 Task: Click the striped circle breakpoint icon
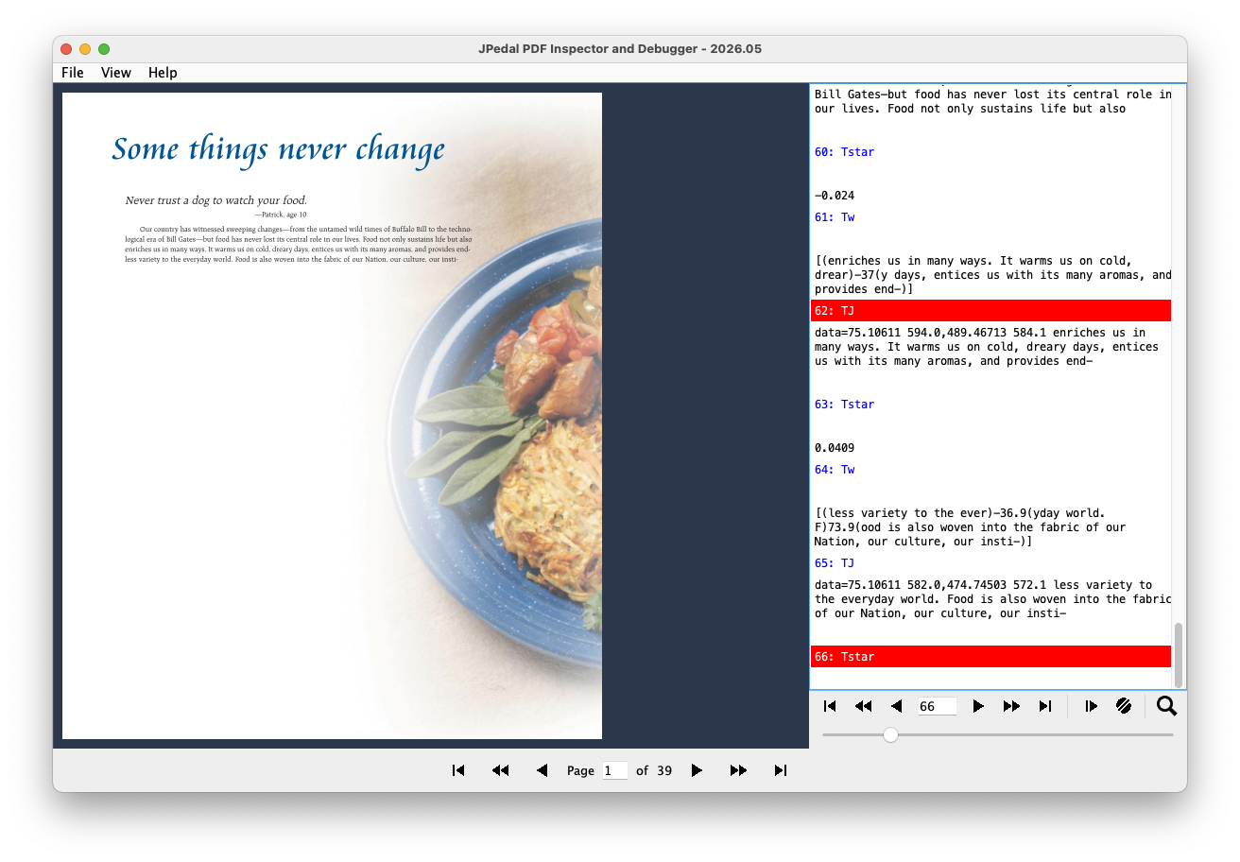(x=1124, y=706)
